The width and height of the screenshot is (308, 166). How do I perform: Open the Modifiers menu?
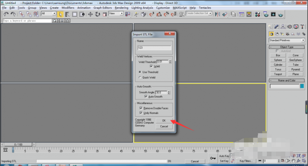pyautogui.click(x=68, y=8)
